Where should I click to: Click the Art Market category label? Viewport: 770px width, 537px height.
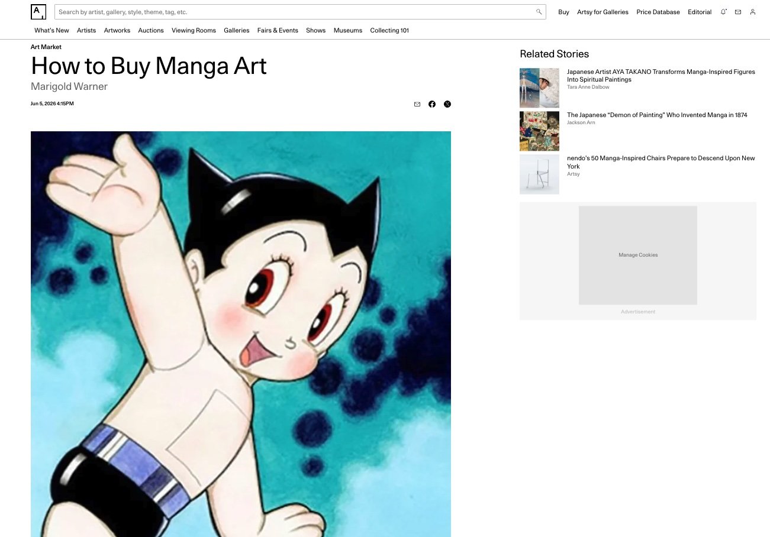(46, 47)
